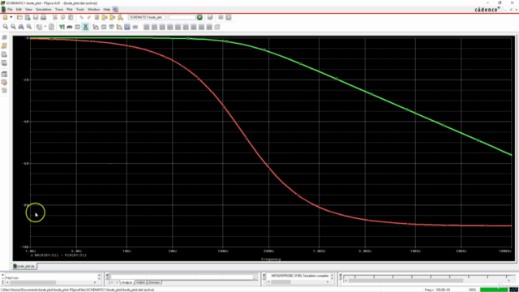
Task: Click the Paste clipboard icon
Action: coord(71,17)
